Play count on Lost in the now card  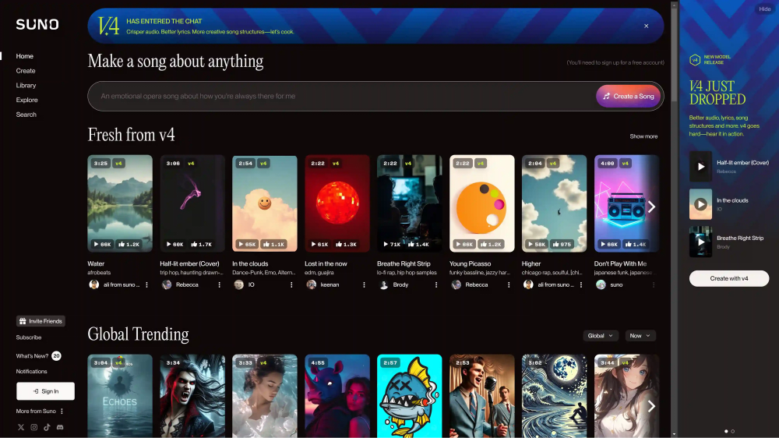pos(319,244)
